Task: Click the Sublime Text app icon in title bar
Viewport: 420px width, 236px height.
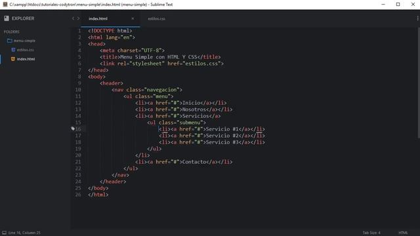Action: pos(5,5)
